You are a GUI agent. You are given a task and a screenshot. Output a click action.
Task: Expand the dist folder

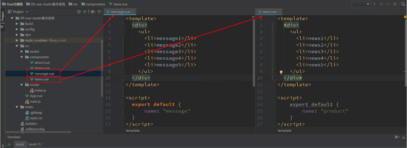pyautogui.click(x=17, y=35)
